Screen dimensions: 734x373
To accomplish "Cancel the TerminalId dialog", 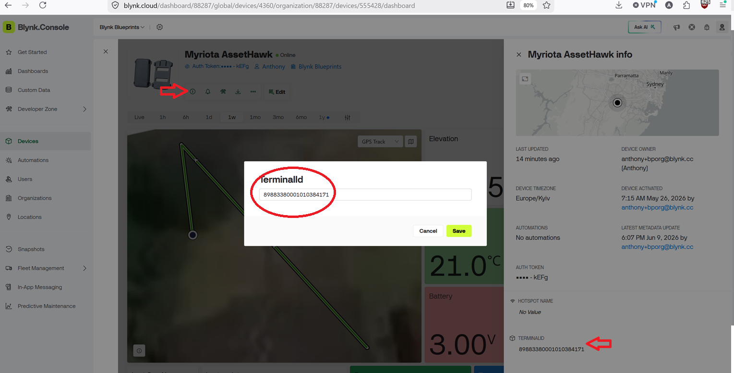I will tap(428, 231).
